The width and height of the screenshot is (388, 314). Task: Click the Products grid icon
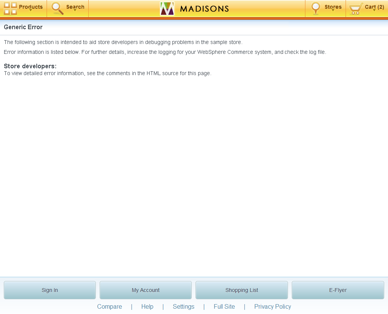[10, 8]
